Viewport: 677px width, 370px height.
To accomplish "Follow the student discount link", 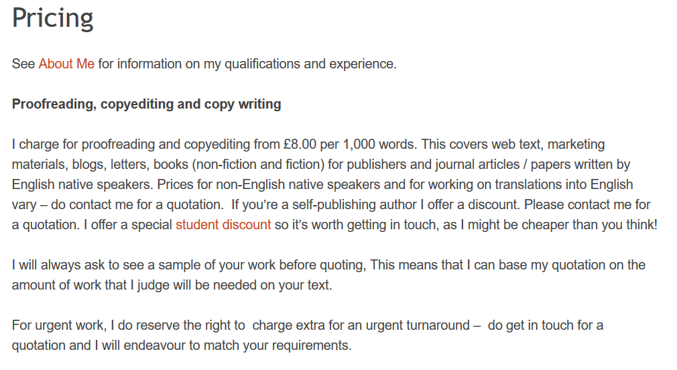I will (x=223, y=225).
